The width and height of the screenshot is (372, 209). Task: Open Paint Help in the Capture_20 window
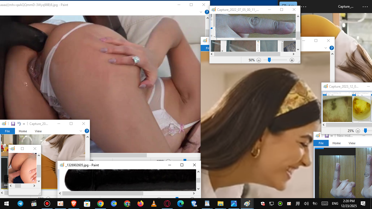pos(87,131)
